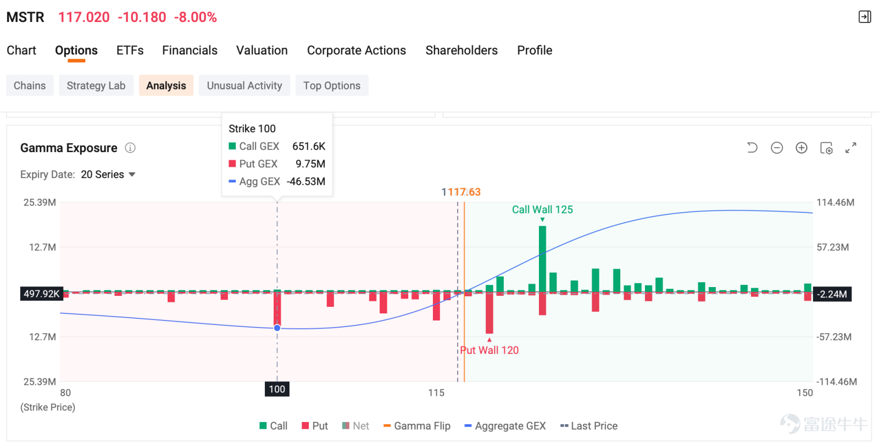Zoom in the chart with the plus icon
879x444 pixels.
point(802,148)
